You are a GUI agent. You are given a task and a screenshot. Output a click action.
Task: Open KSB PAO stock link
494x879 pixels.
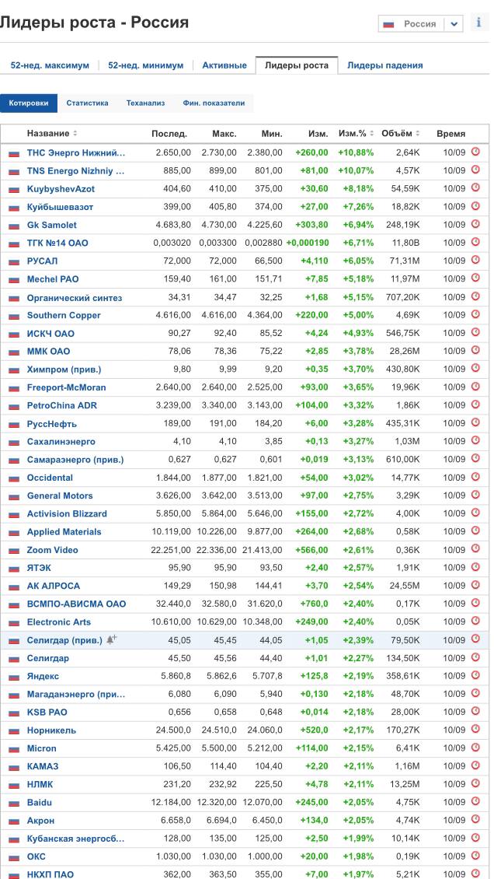(x=47, y=712)
